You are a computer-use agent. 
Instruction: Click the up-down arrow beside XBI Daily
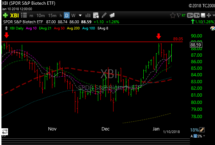(x=6, y=28)
